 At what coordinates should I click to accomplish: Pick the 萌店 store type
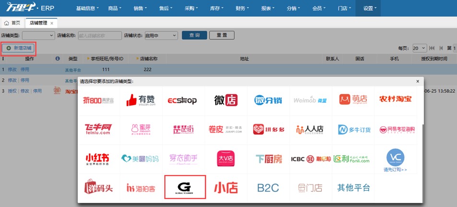pyautogui.click(x=353, y=99)
